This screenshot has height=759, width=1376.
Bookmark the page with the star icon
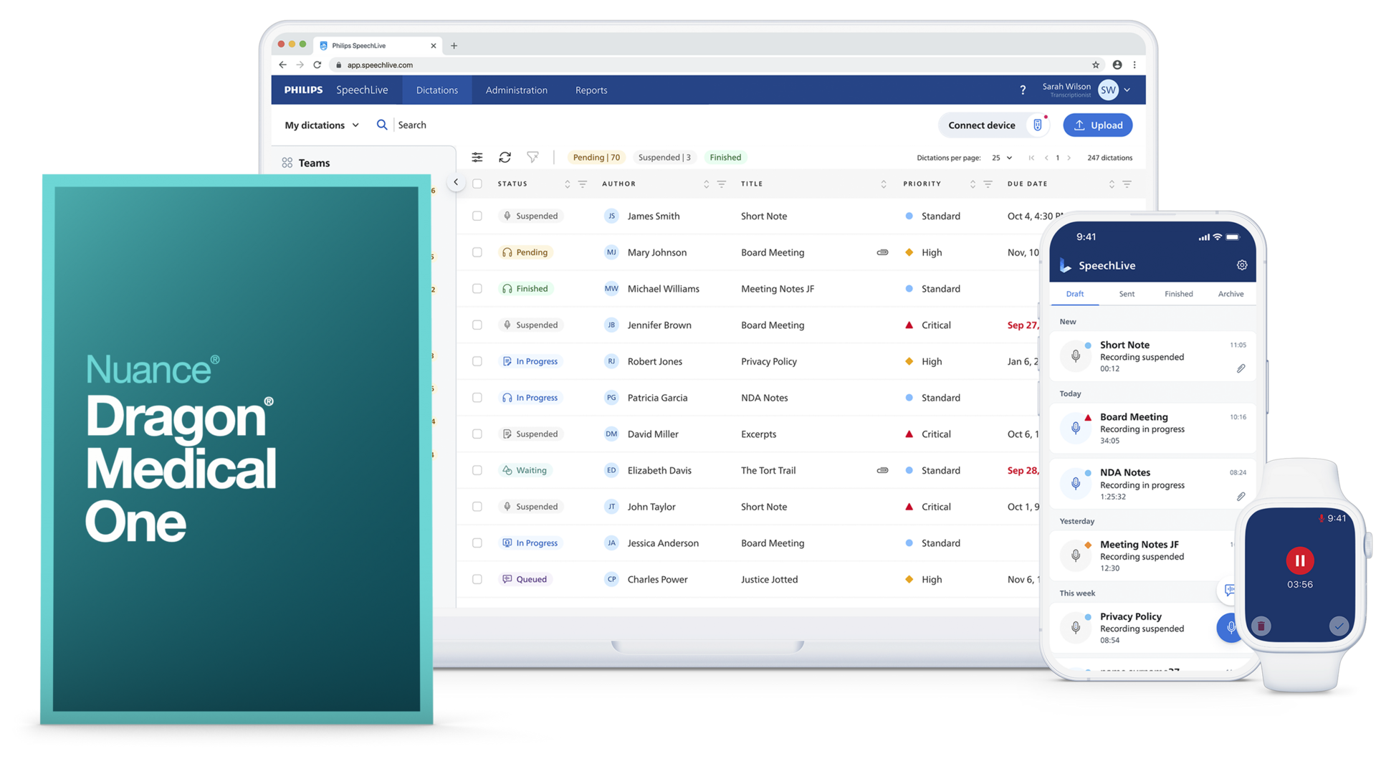tap(1096, 65)
